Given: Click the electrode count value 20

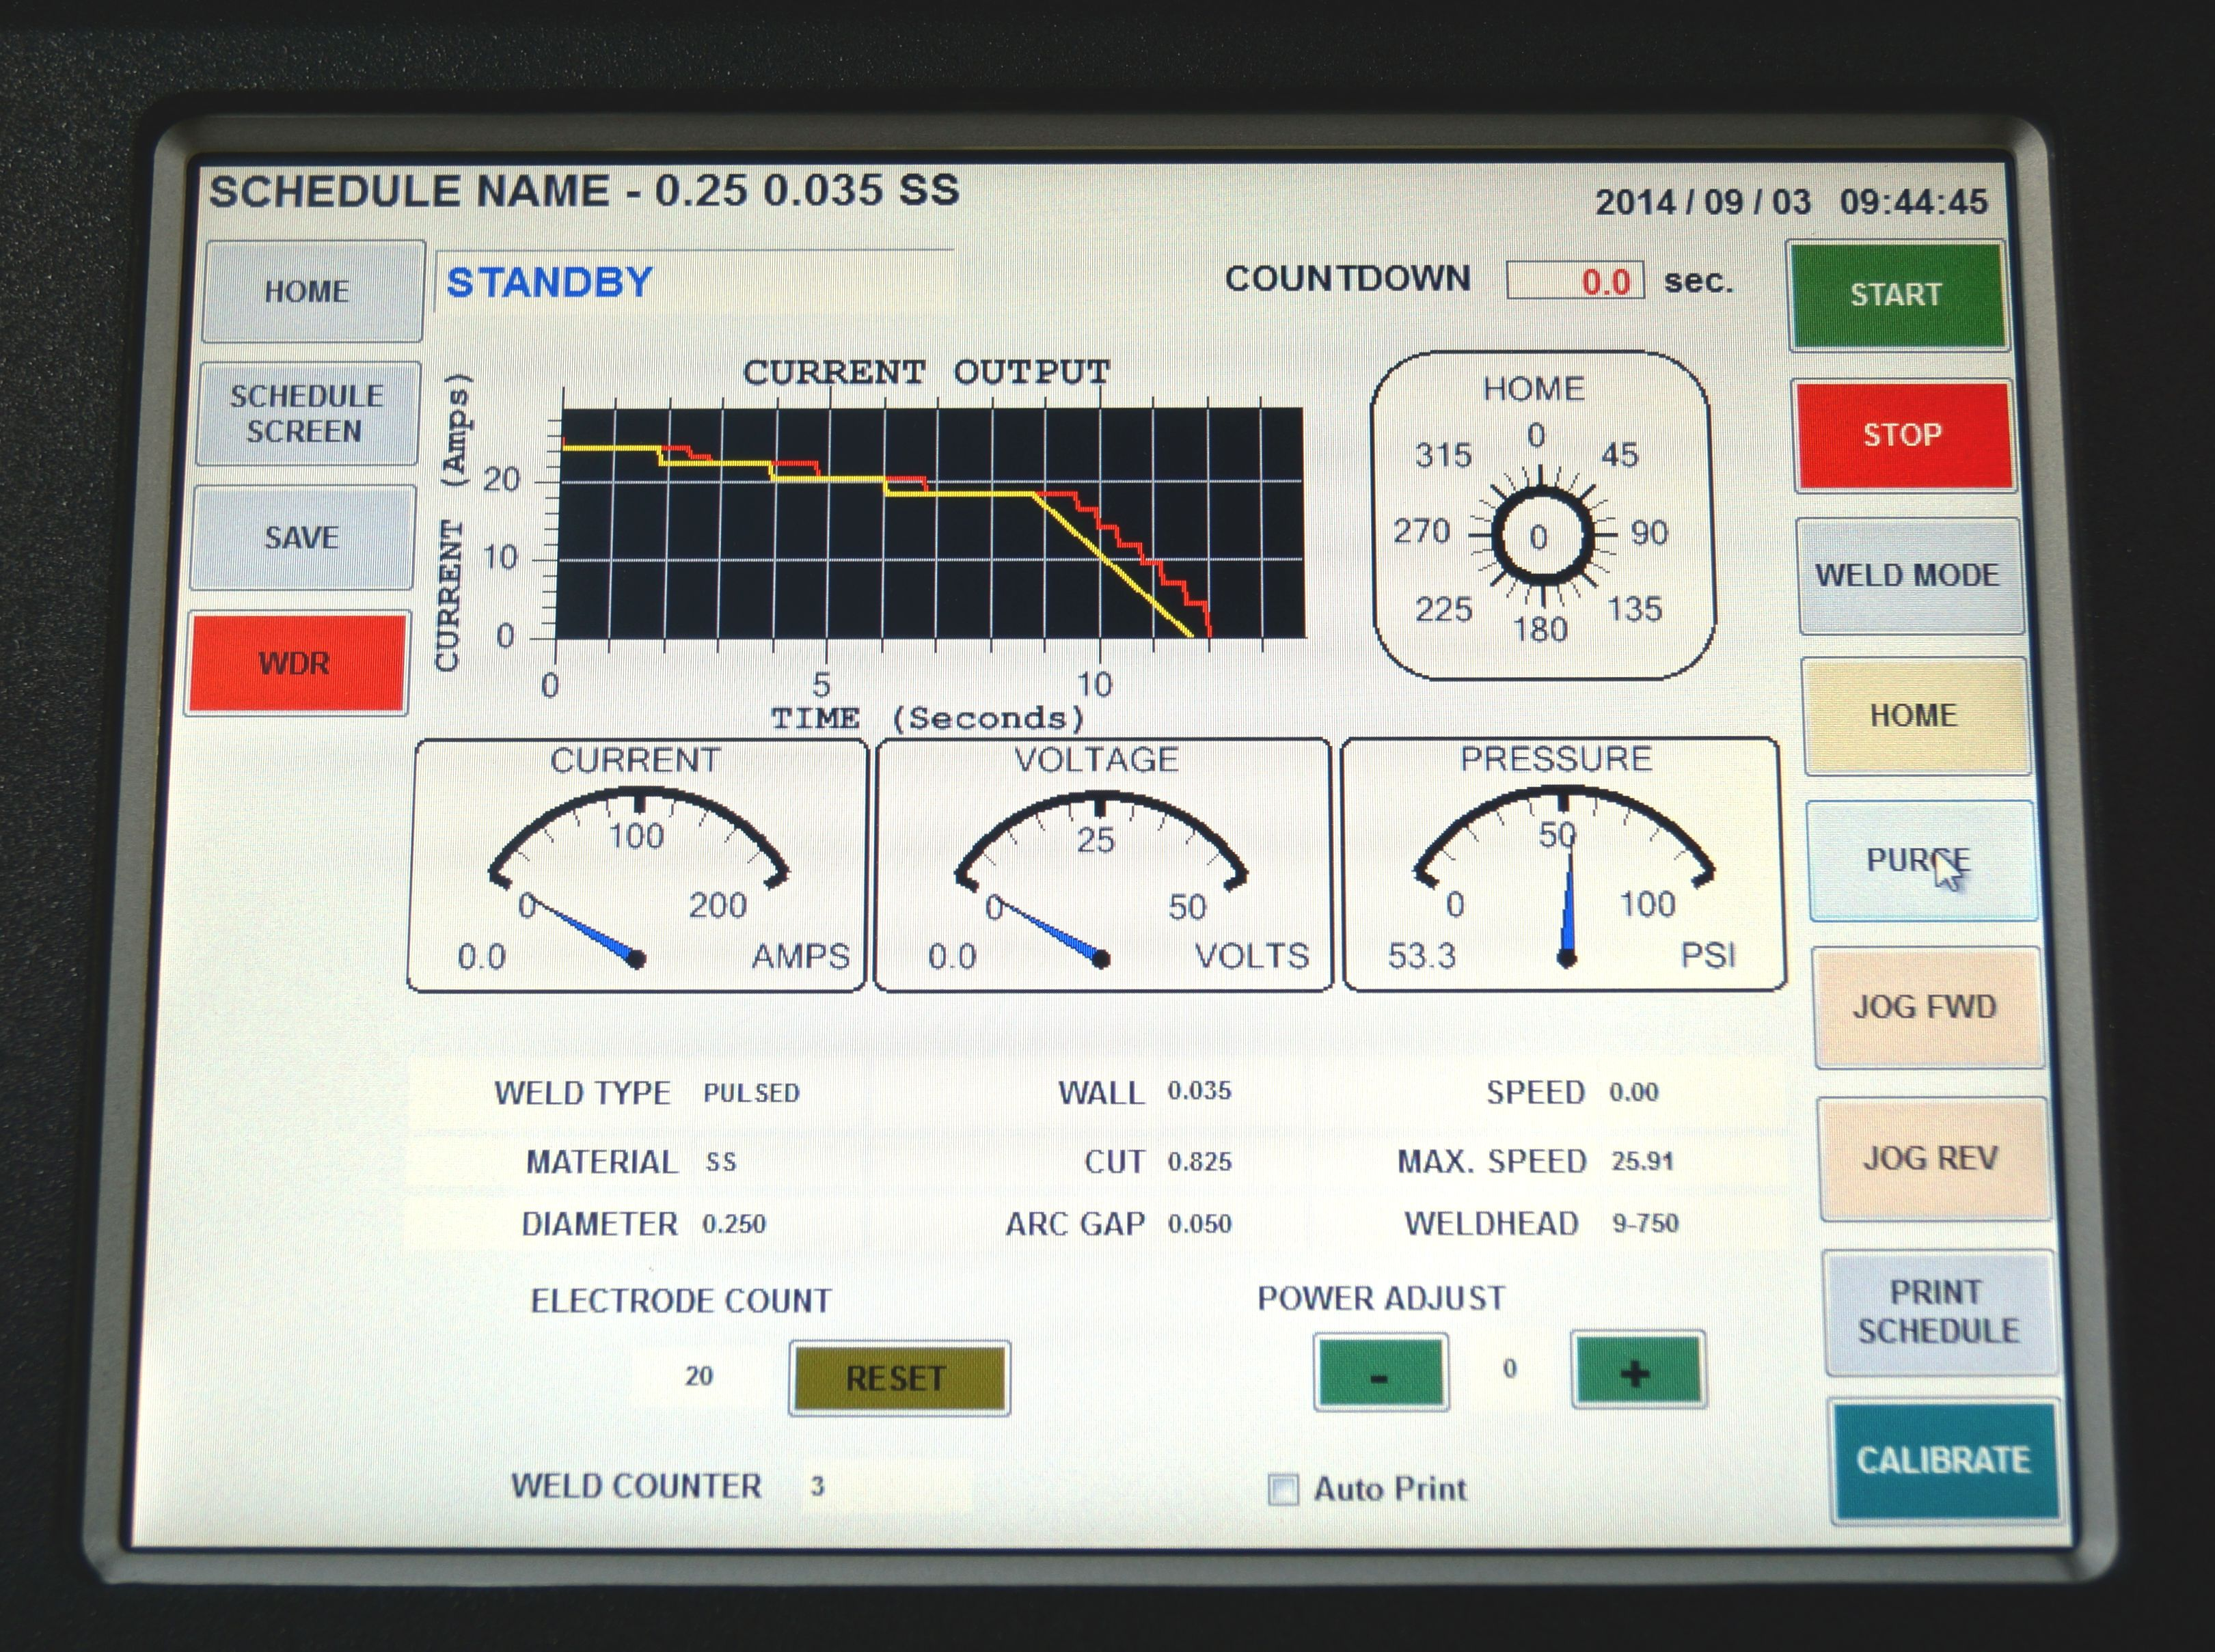Looking at the screenshot, I should tap(698, 1376).
